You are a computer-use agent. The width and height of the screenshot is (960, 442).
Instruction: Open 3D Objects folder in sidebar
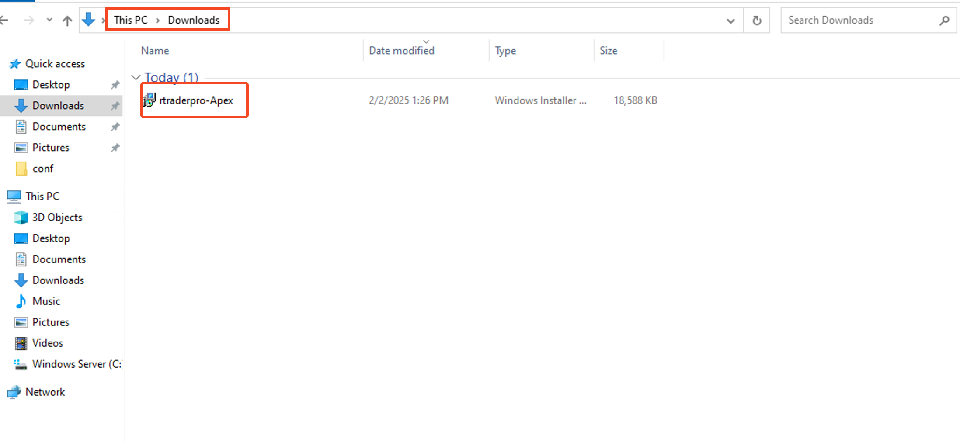(x=57, y=217)
